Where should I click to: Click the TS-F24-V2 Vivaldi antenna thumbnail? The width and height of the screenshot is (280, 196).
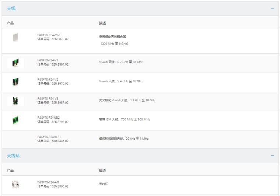coord(15,82)
